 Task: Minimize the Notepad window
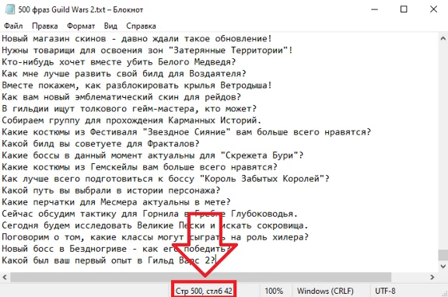pos(374,9)
